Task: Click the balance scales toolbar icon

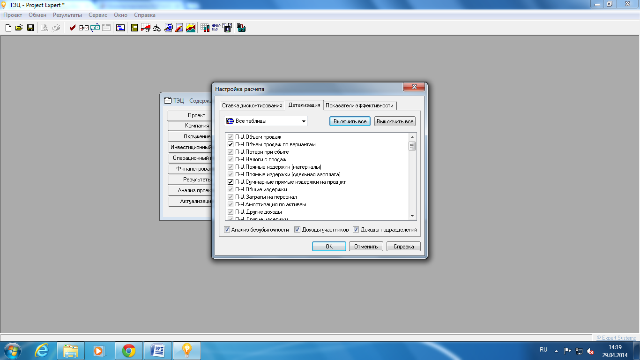Action: (157, 28)
